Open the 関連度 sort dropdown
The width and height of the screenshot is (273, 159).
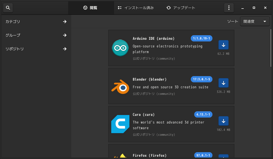(x=255, y=21)
